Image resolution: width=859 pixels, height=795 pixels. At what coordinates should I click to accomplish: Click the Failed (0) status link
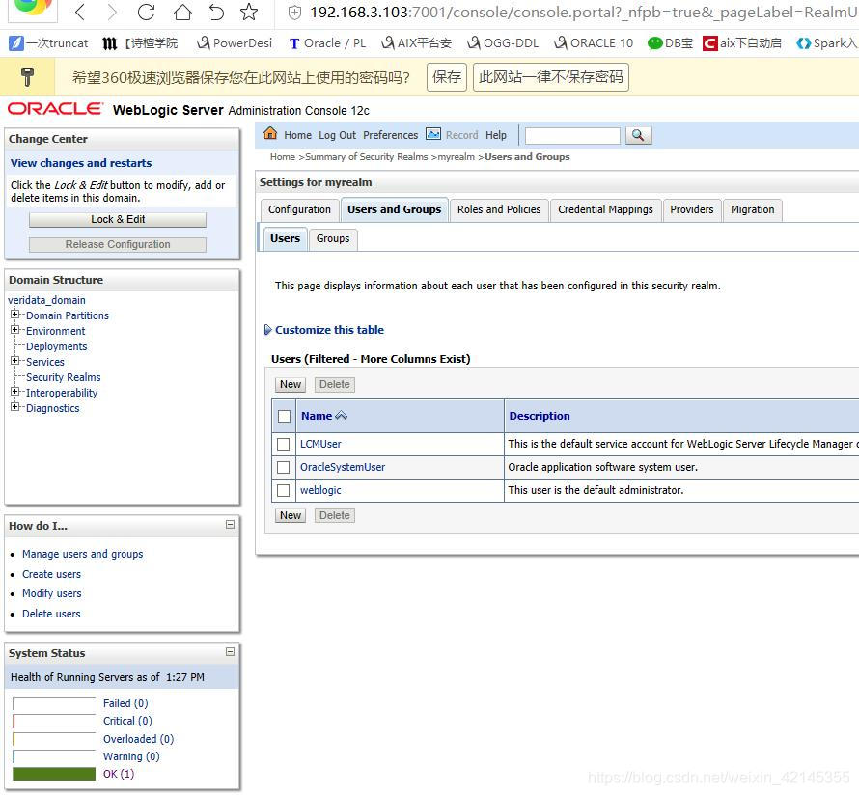coord(125,703)
